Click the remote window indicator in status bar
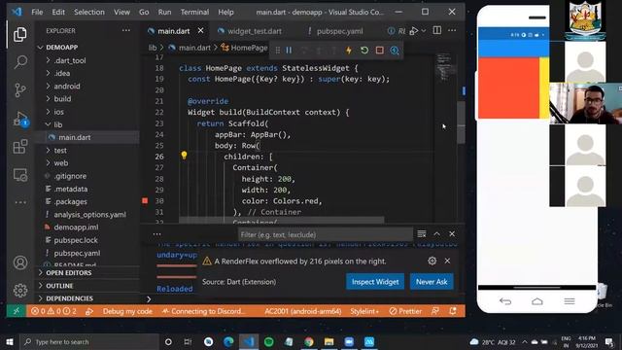Screen dimensions: 622x350 click(x=17, y=311)
